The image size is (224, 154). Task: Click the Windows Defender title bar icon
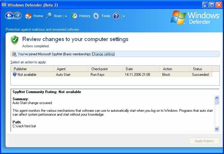(x=4, y=5)
